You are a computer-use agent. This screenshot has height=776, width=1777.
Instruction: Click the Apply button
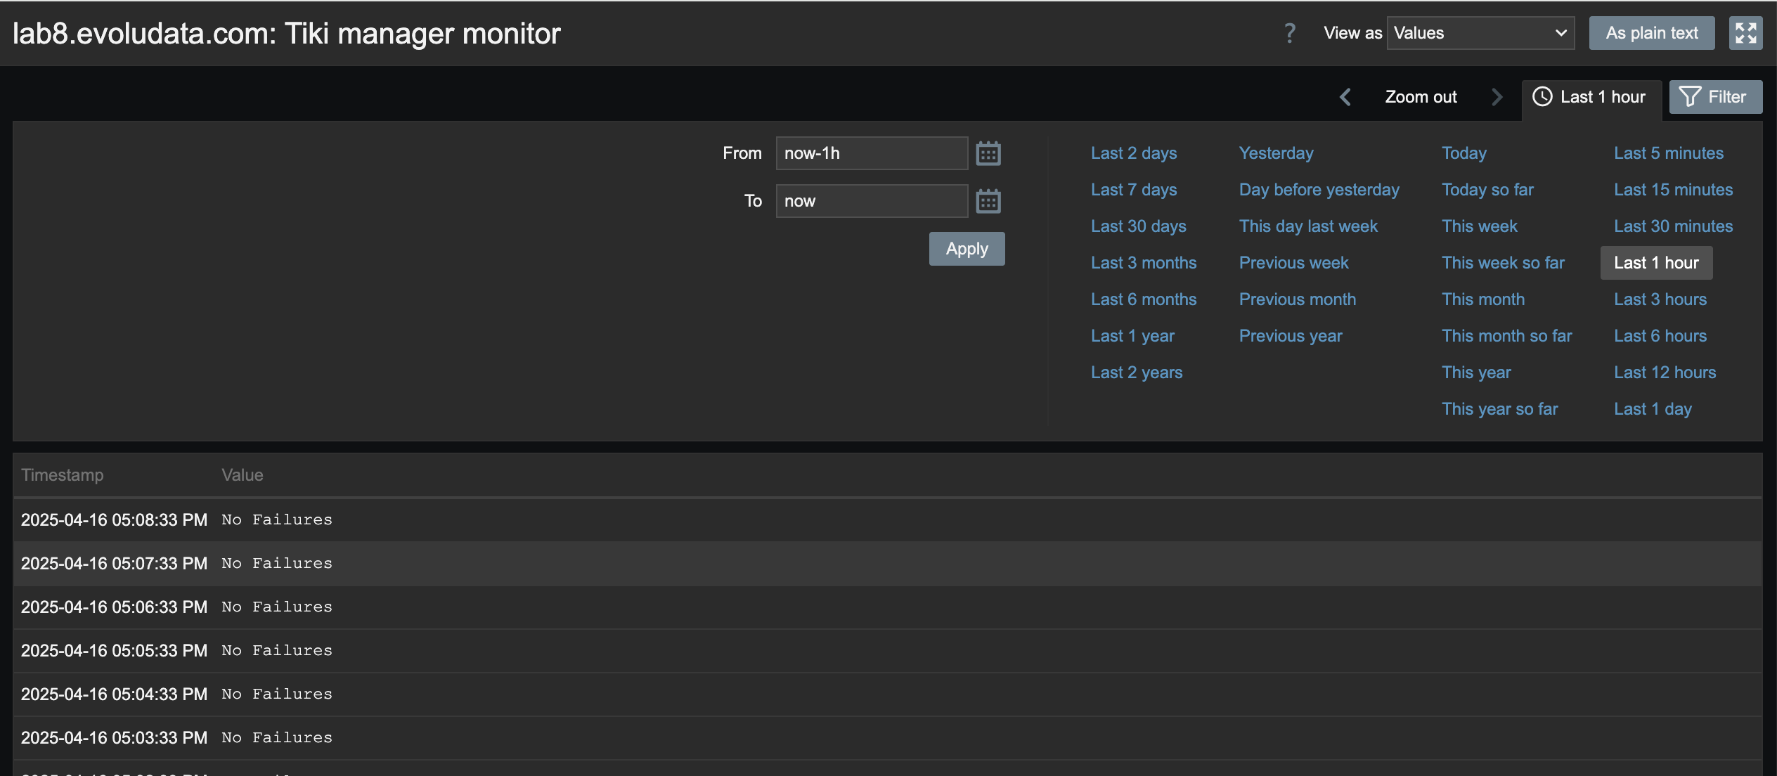click(x=967, y=249)
